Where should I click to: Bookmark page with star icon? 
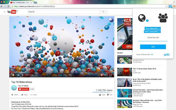[166, 6]
